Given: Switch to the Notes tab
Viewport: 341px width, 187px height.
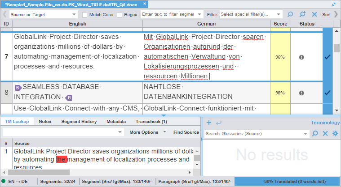Looking at the screenshot, I should click(45, 121).
